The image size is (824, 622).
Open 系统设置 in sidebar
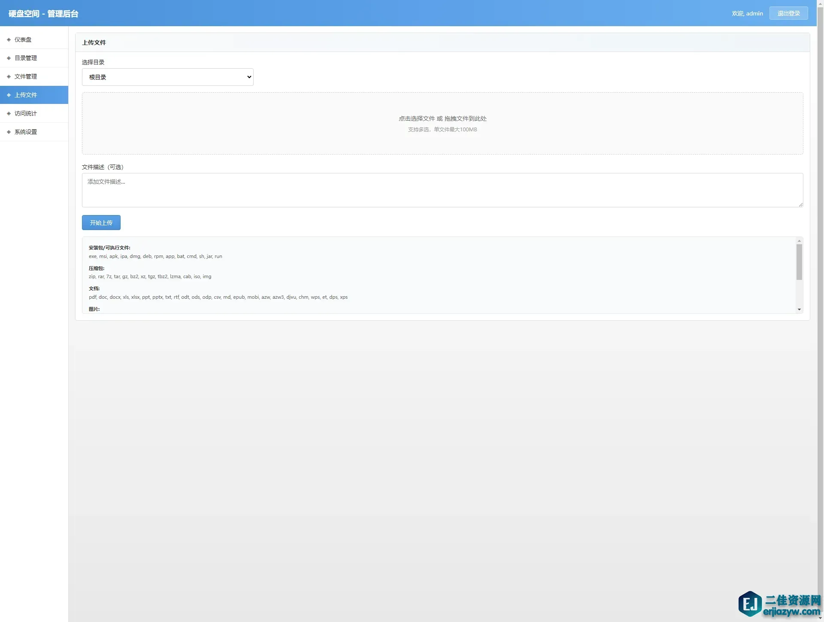(26, 132)
